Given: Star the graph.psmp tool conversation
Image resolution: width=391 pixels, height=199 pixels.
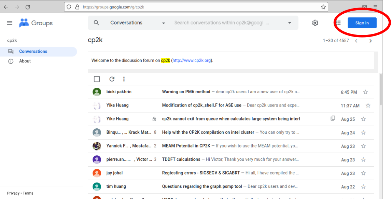Looking at the screenshot, I should pos(363,186).
